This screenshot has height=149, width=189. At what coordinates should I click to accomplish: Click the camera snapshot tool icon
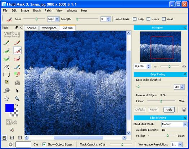tap(17, 83)
